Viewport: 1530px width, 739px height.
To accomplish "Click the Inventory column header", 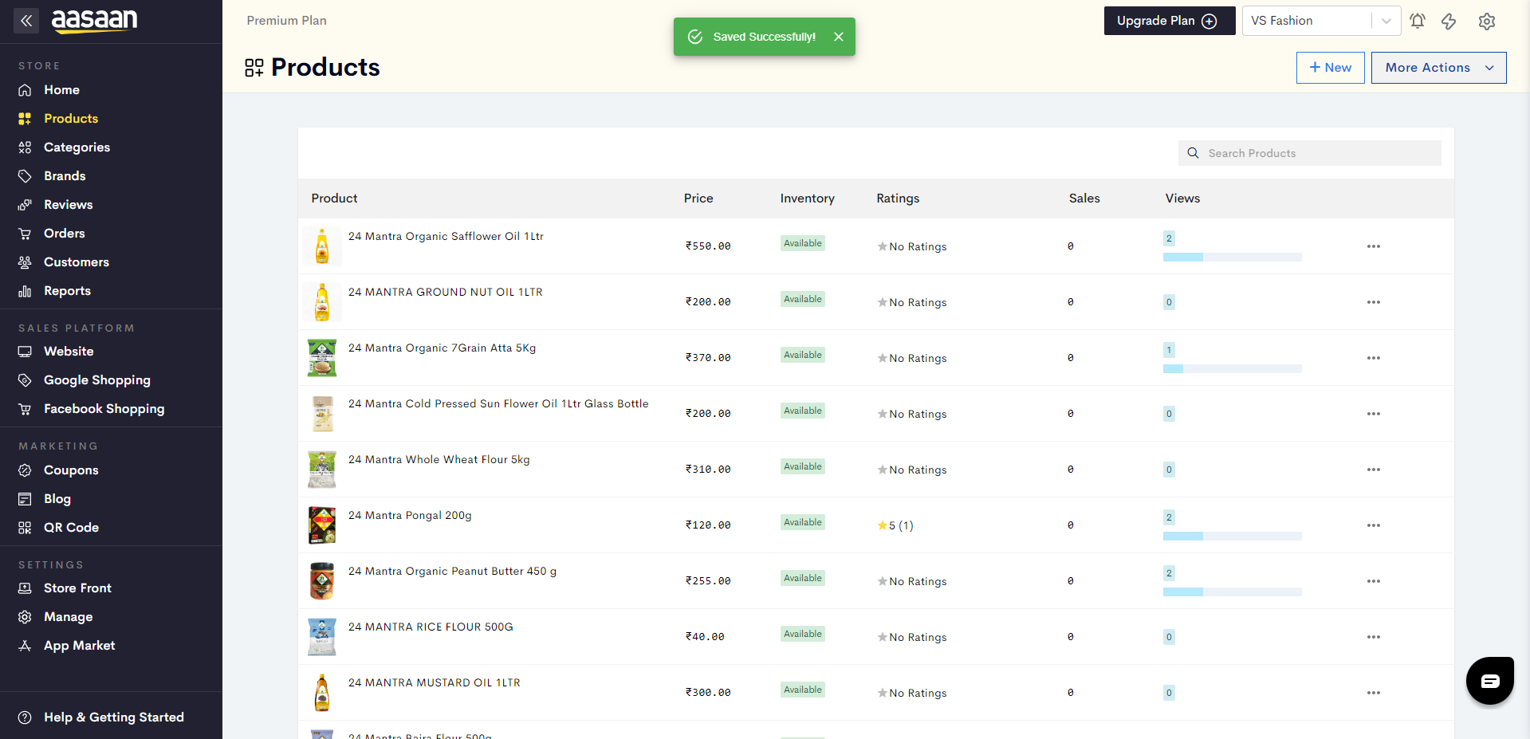I will pyautogui.click(x=807, y=199).
